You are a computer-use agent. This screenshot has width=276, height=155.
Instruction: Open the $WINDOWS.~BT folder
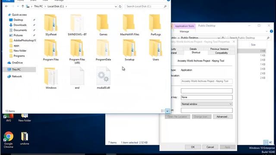pyautogui.click(x=77, y=25)
